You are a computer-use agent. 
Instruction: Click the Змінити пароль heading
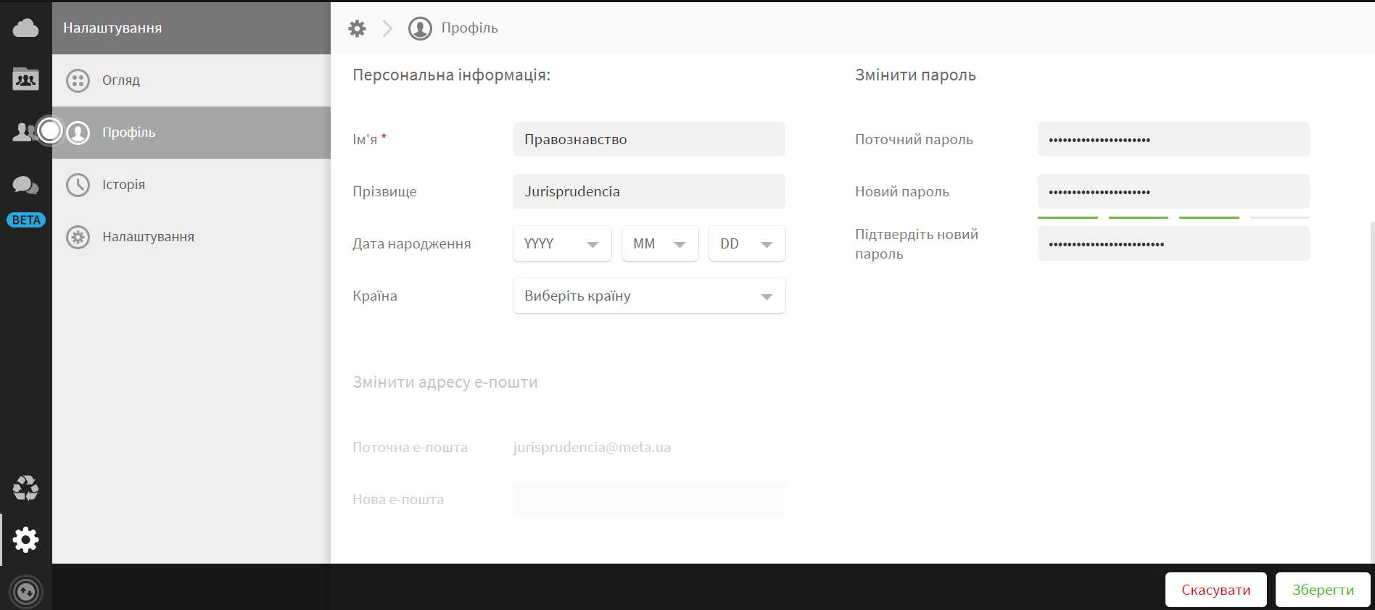(x=915, y=75)
